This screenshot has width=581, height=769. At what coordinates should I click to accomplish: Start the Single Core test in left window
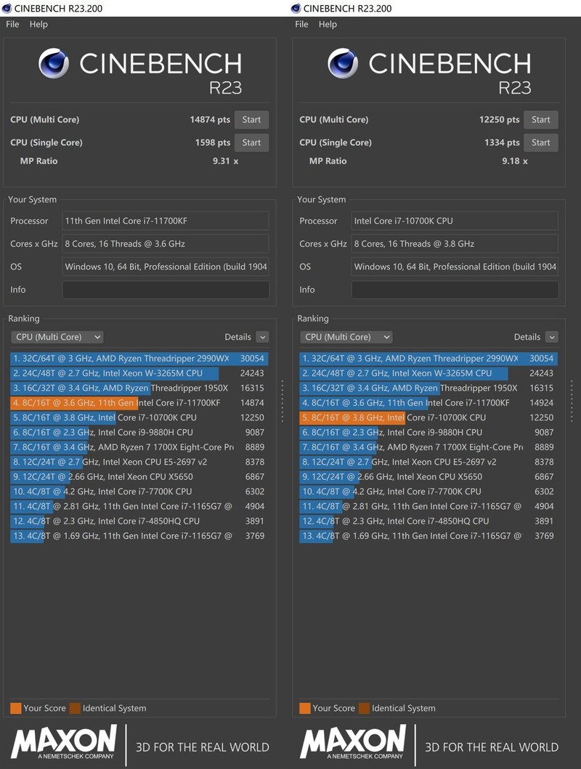tap(251, 143)
